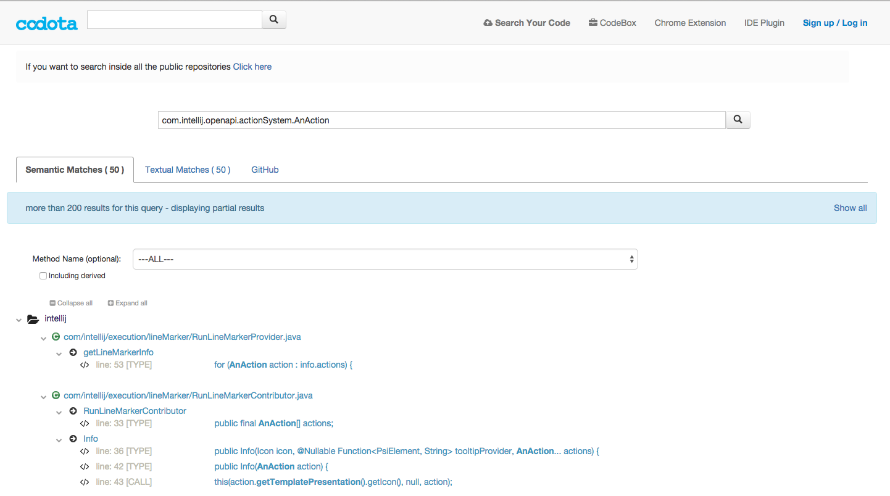
Task: Click the Codota logo
Action: 47,23
